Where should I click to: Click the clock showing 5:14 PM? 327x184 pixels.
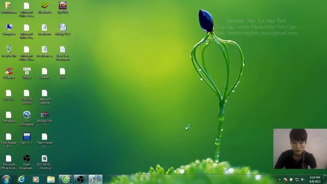click(315, 179)
